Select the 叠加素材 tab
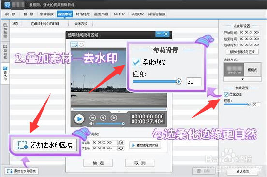This screenshot has width=267, height=177. (x=65, y=14)
